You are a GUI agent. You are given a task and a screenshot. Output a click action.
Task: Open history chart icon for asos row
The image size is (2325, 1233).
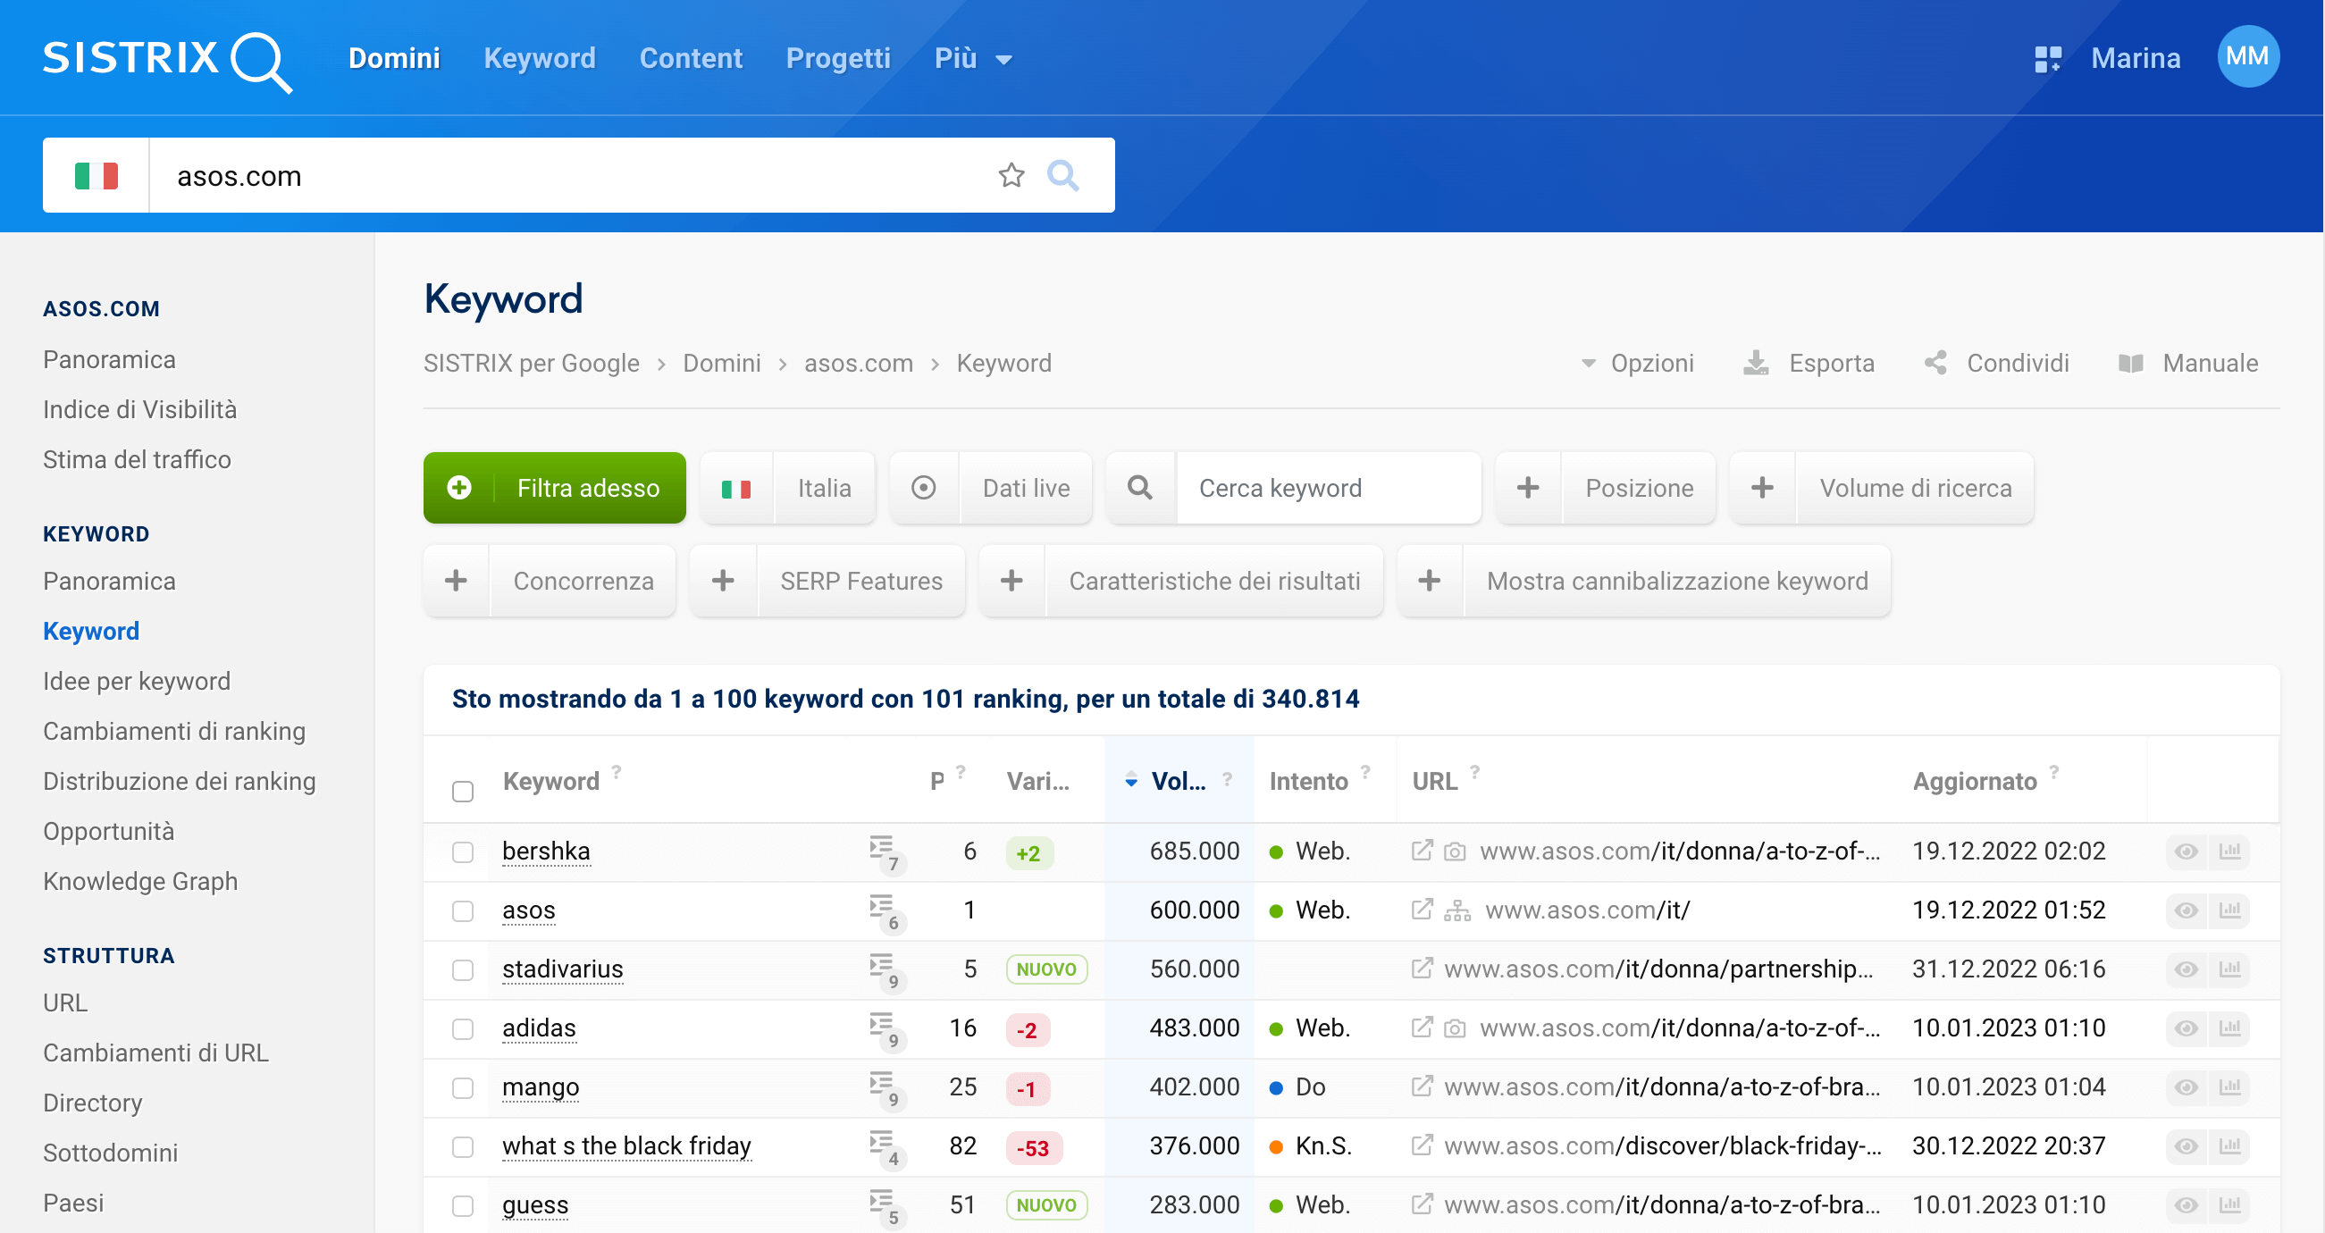[2229, 910]
